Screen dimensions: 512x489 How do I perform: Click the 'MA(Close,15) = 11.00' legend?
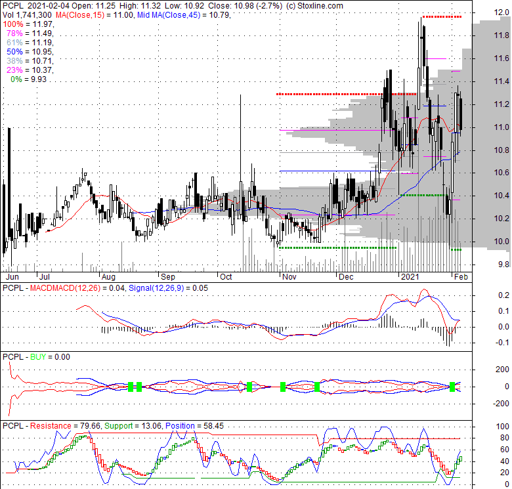pyautogui.click(x=94, y=15)
